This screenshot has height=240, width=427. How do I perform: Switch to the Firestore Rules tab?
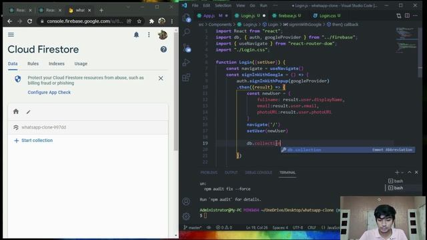(33, 64)
